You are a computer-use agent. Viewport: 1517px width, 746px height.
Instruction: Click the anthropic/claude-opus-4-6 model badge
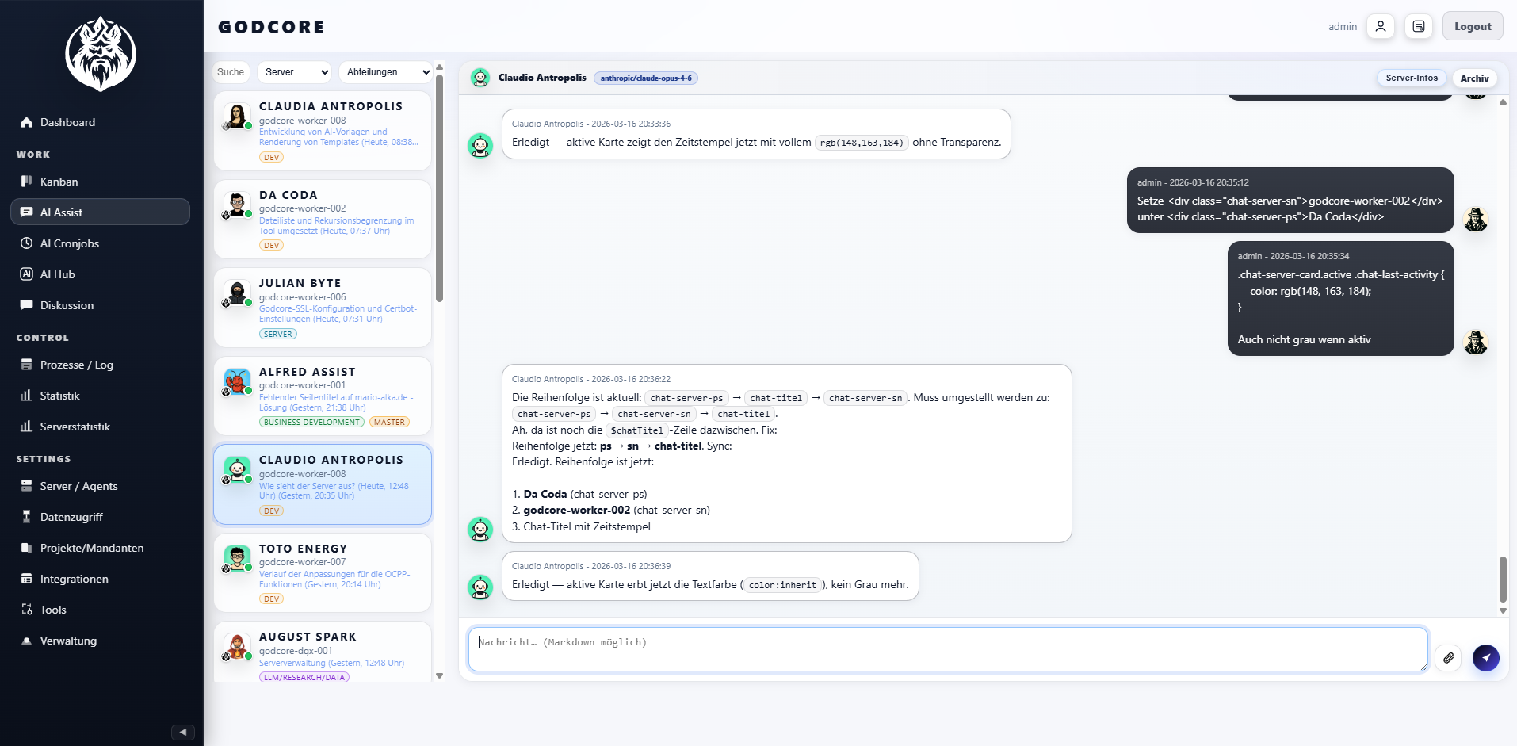pos(645,78)
